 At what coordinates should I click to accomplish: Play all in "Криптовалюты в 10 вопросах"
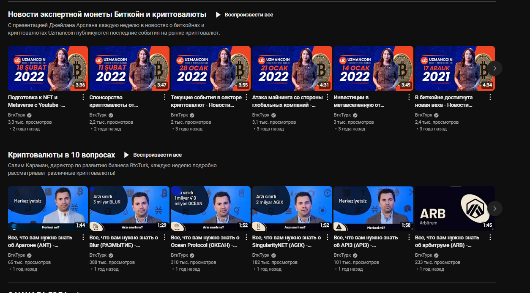(x=153, y=155)
